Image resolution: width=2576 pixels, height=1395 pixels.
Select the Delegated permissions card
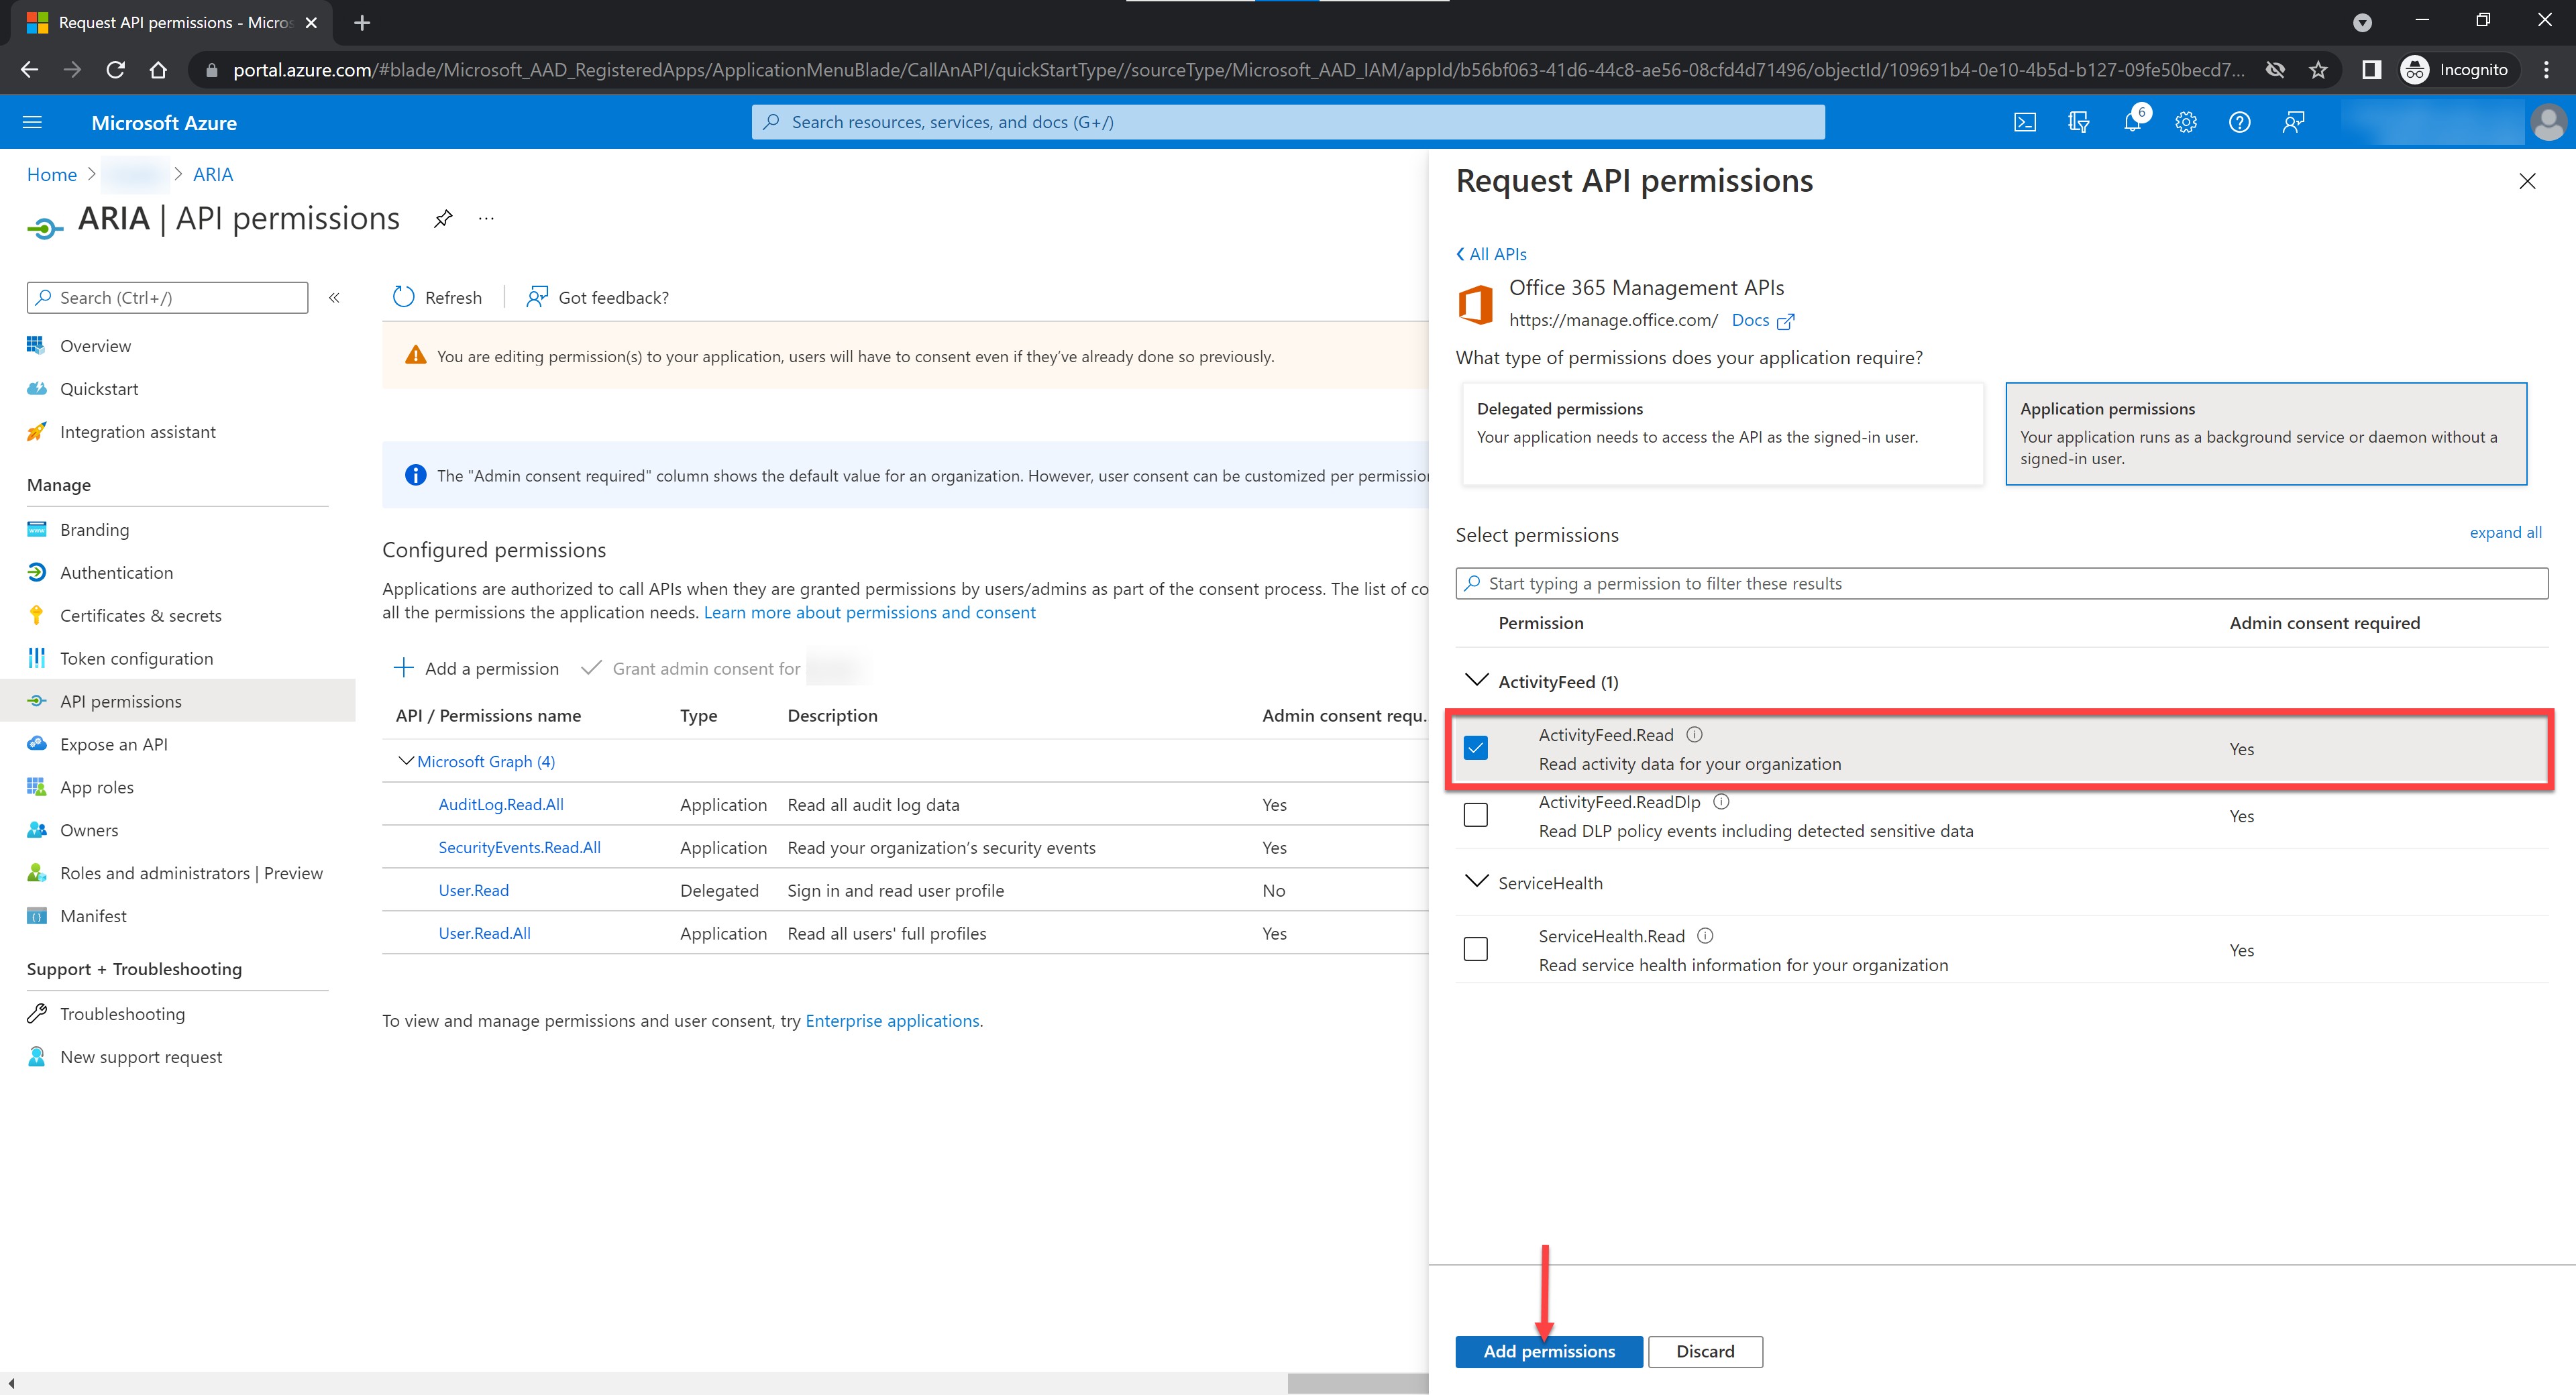coord(1721,434)
